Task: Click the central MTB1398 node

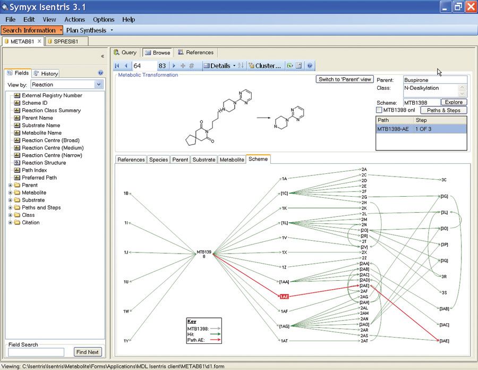Action: [204, 254]
